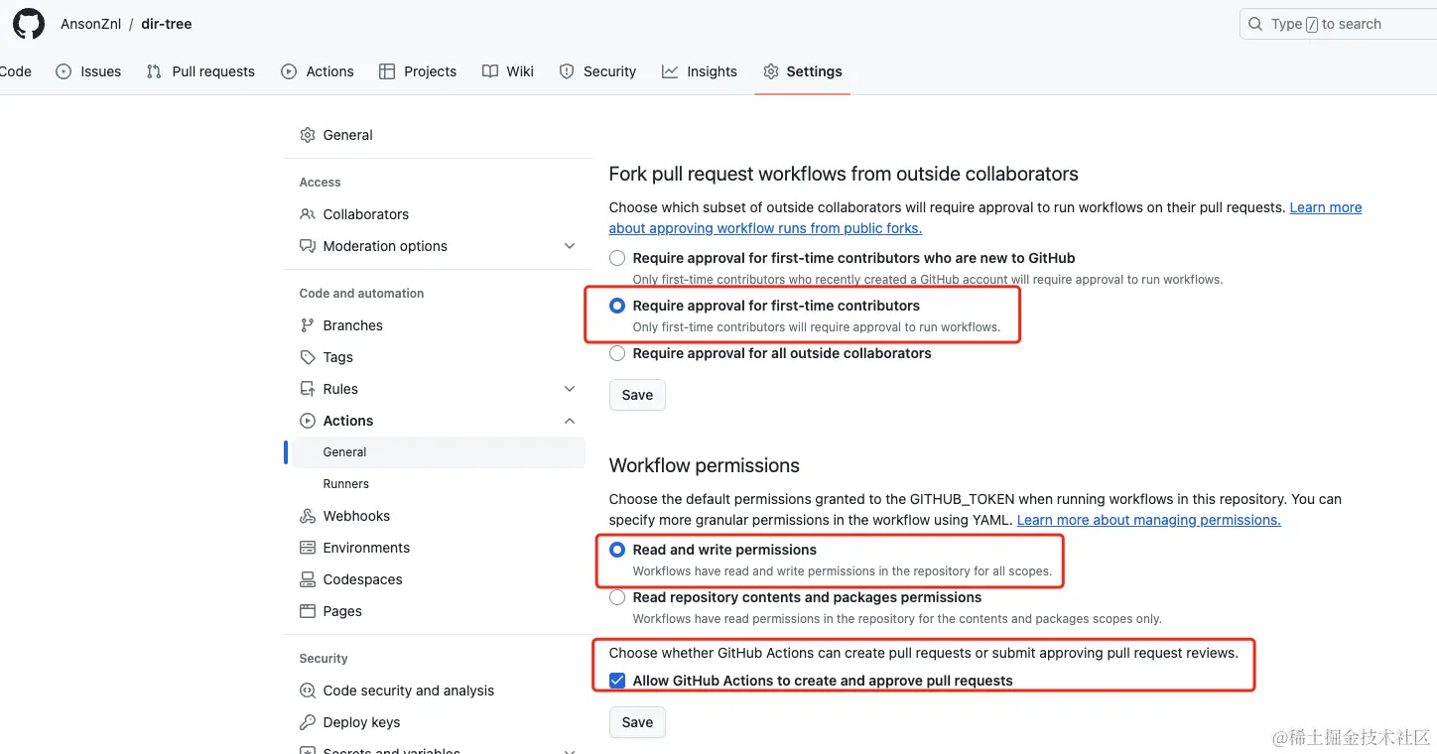1437x754 pixels.
Task: Click the General gear icon in sidebar
Action: [308, 135]
